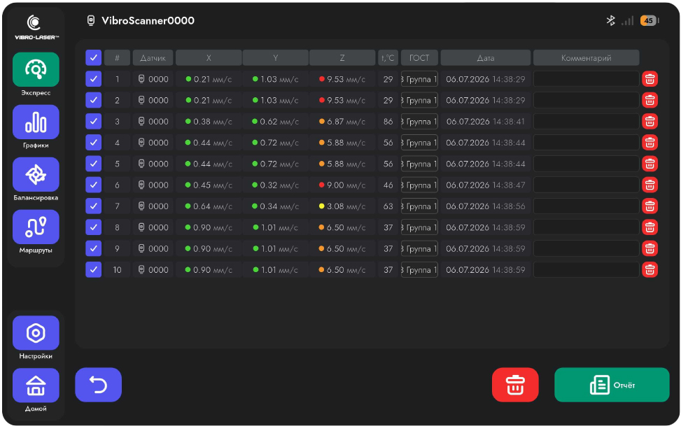Open the Экспресс measurement mode
681x426 pixels.
click(x=36, y=69)
